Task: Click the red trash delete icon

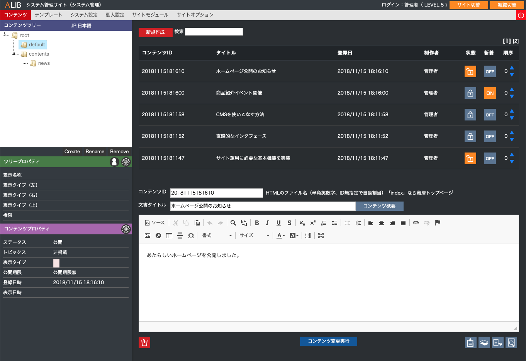Action: 144,342
